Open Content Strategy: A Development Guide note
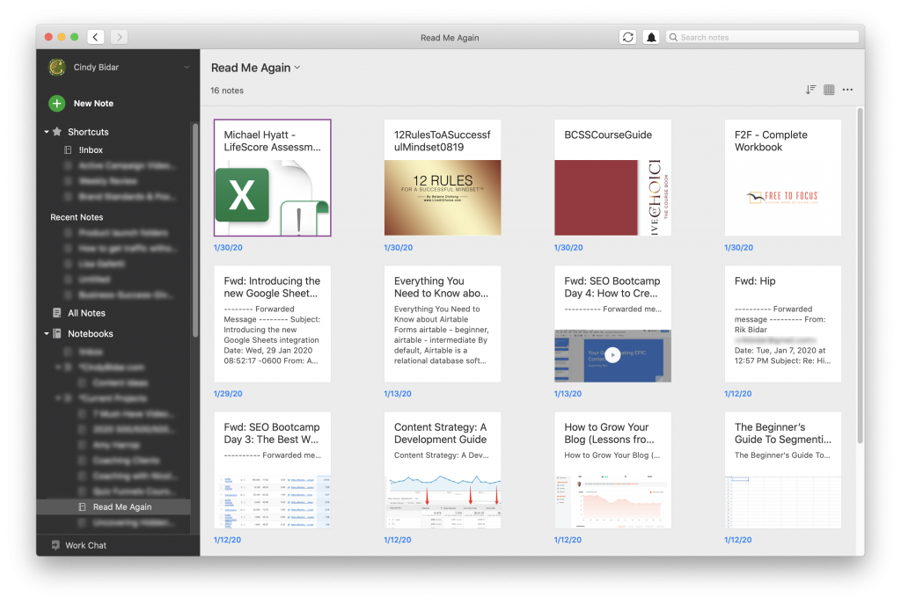The image size is (901, 604). 443,470
